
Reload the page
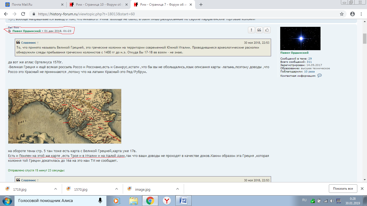23,14
